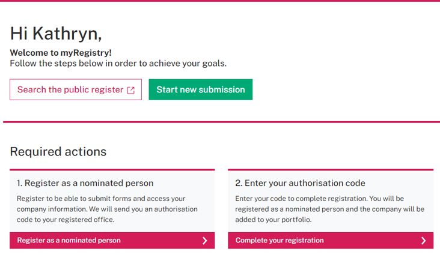
Task: Click the Required actions section heading
Action: pos(58,152)
